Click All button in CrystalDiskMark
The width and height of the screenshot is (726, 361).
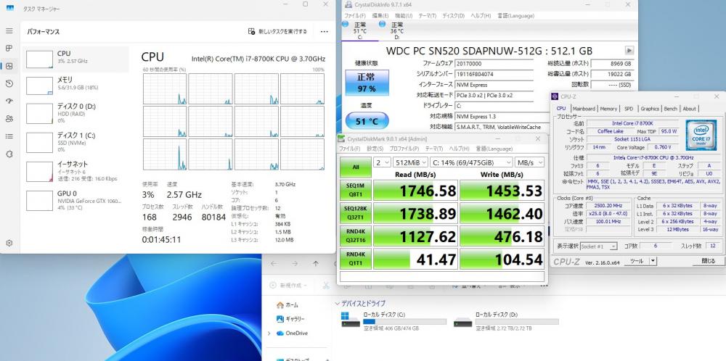(356, 167)
